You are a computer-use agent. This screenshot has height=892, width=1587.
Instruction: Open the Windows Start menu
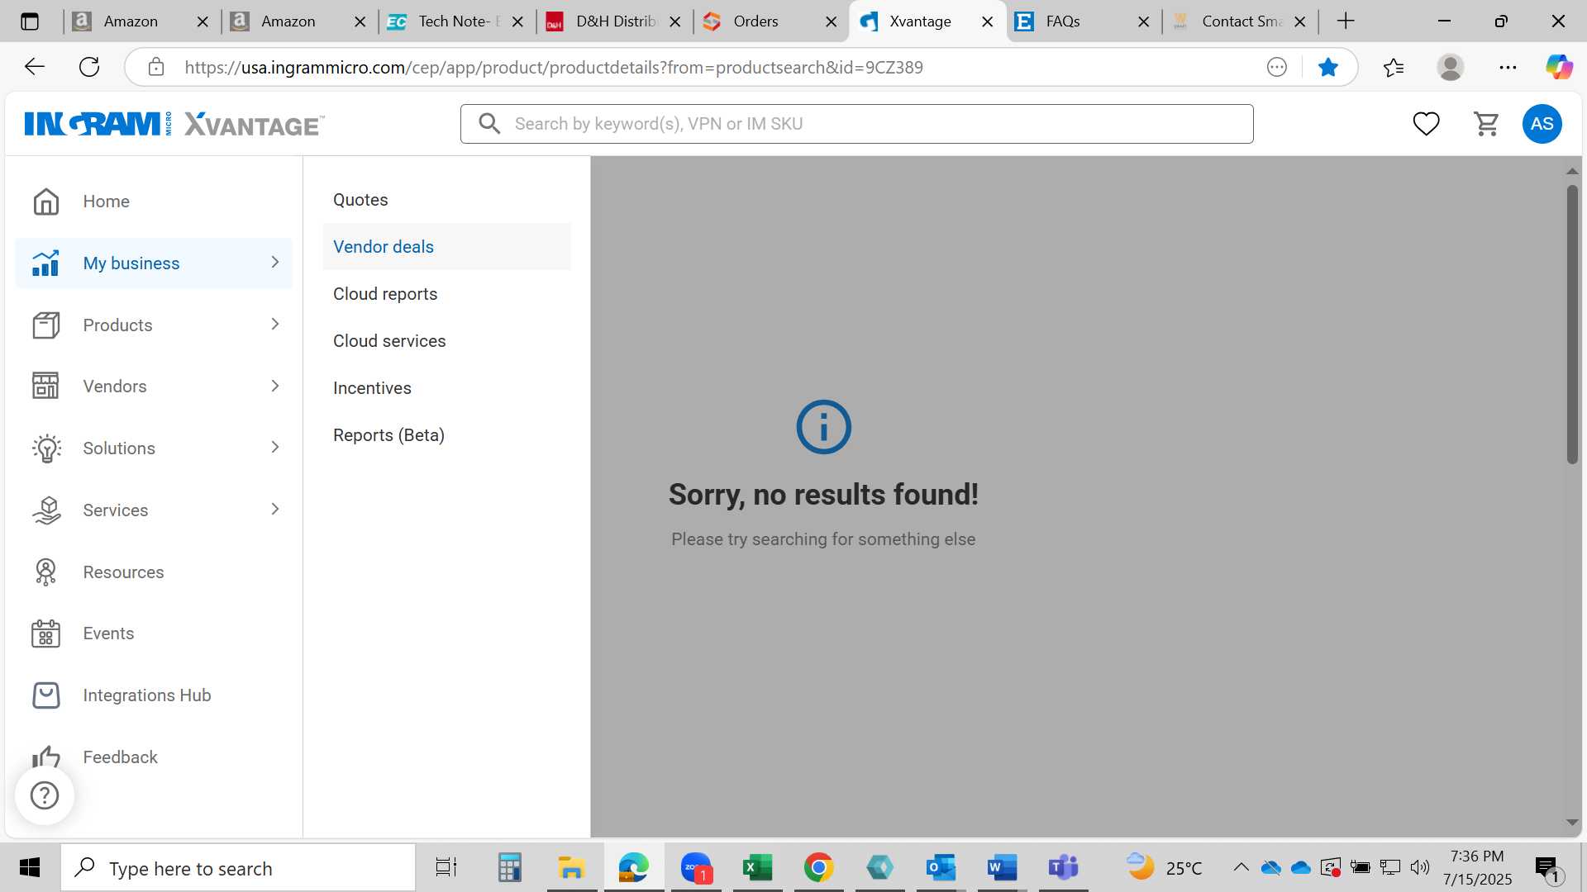[30, 868]
